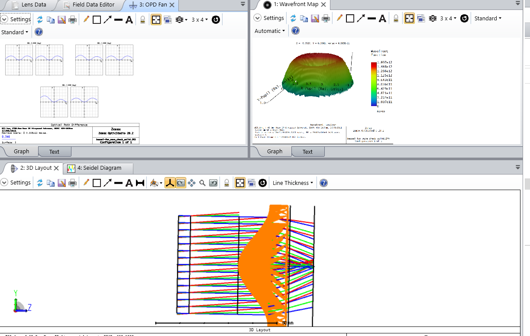The width and height of the screenshot is (530, 336).
Task: Expand the 3D Layout Settings panel
Action: click(16, 183)
